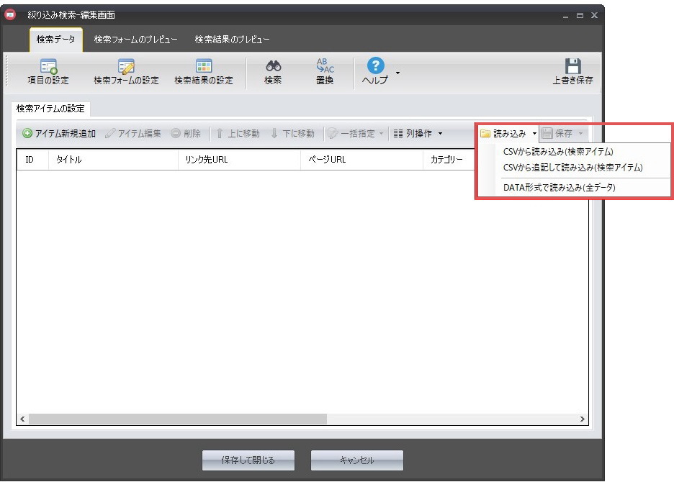Open 検索結果の設定 results settings icon
This screenshot has height=482, width=674.
click(x=204, y=67)
